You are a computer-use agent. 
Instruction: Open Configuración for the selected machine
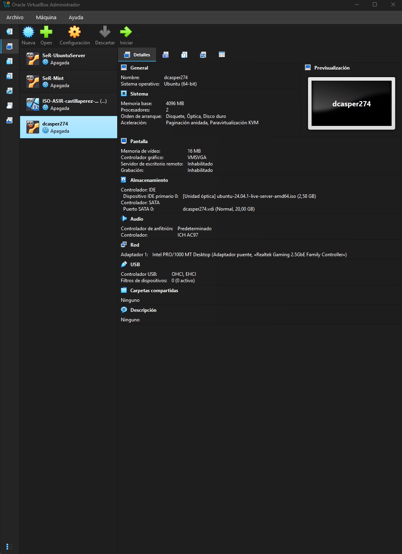pyautogui.click(x=74, y=32)
